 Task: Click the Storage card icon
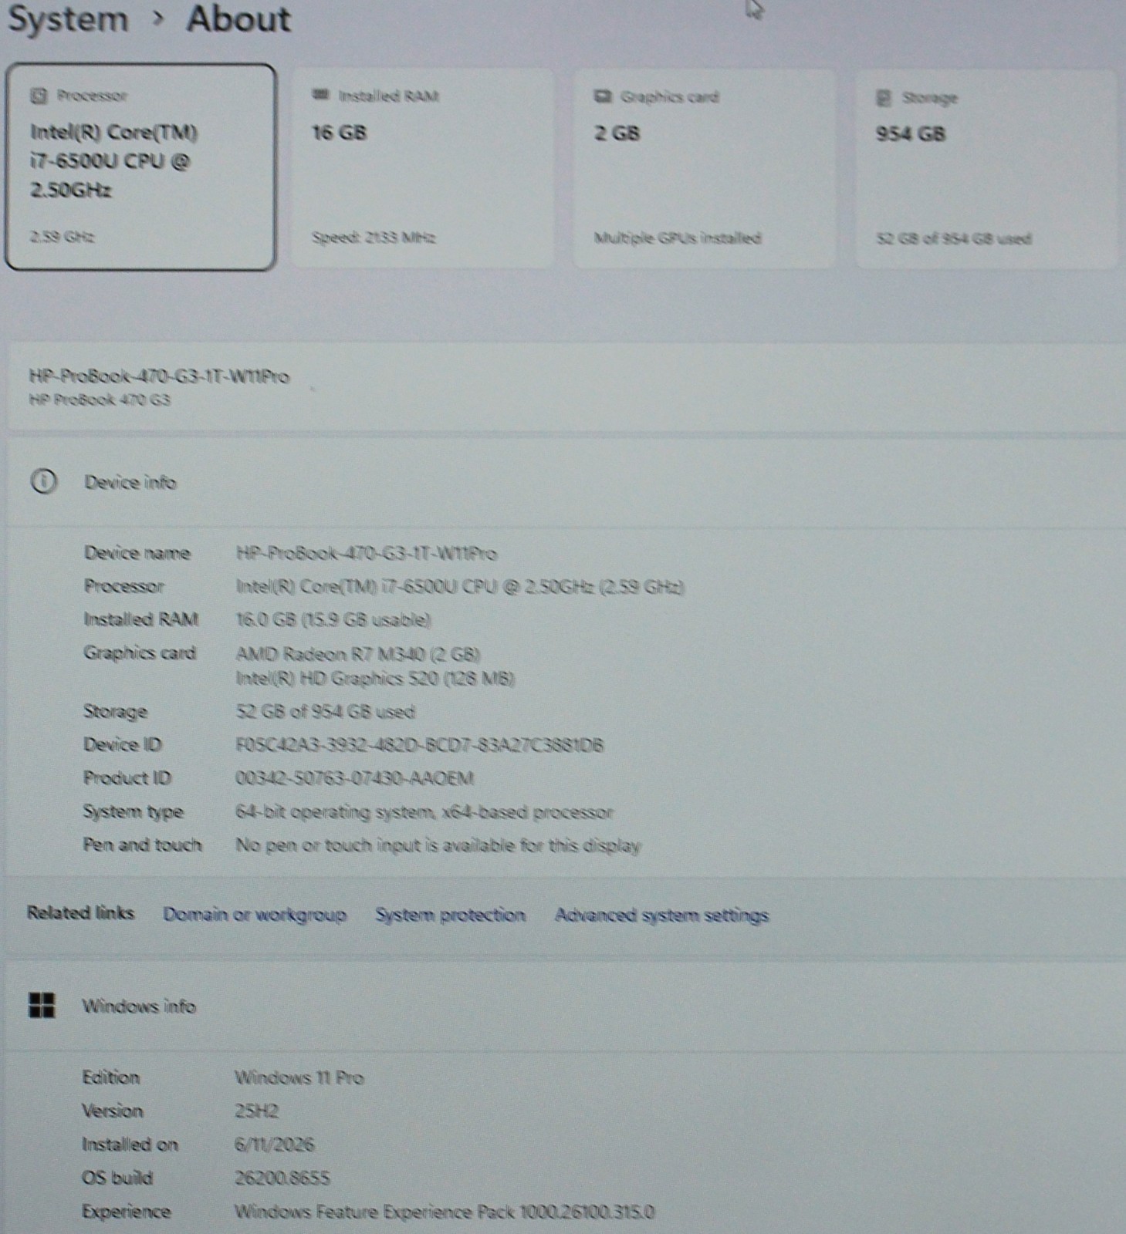point(884,98)
